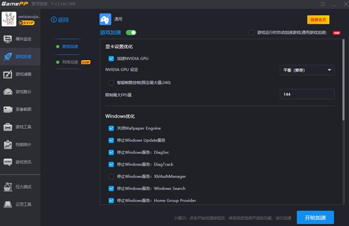This screenshot has height=226, width=349.
Task: Open recording and screenshot (录像截图) camera icon
Action: pyautogui.click(x=8, y=109)
